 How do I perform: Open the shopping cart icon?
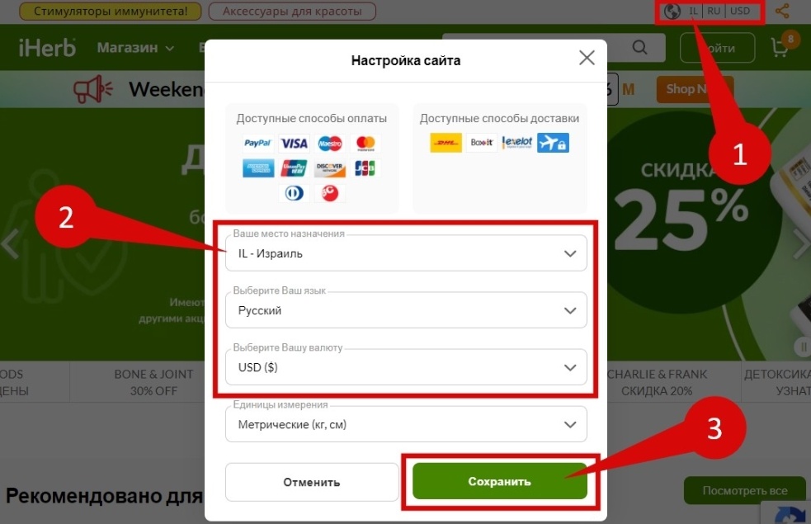coord(780,48)
